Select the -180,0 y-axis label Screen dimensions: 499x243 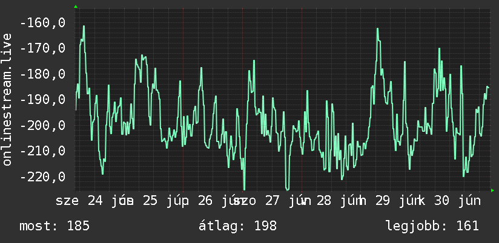click(x=42, y=74)
